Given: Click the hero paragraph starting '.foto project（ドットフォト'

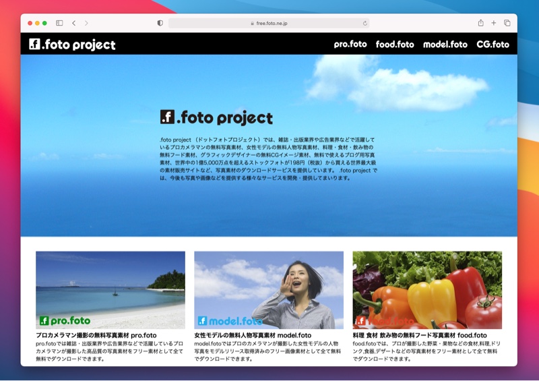Looking at the screenshot, I should click(x=268, y=158).
